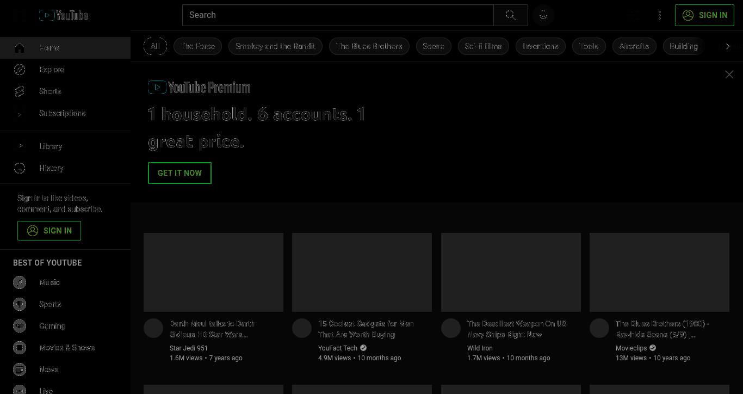
Task: Open the Shorts sidebar label
Action: point(50,91)
